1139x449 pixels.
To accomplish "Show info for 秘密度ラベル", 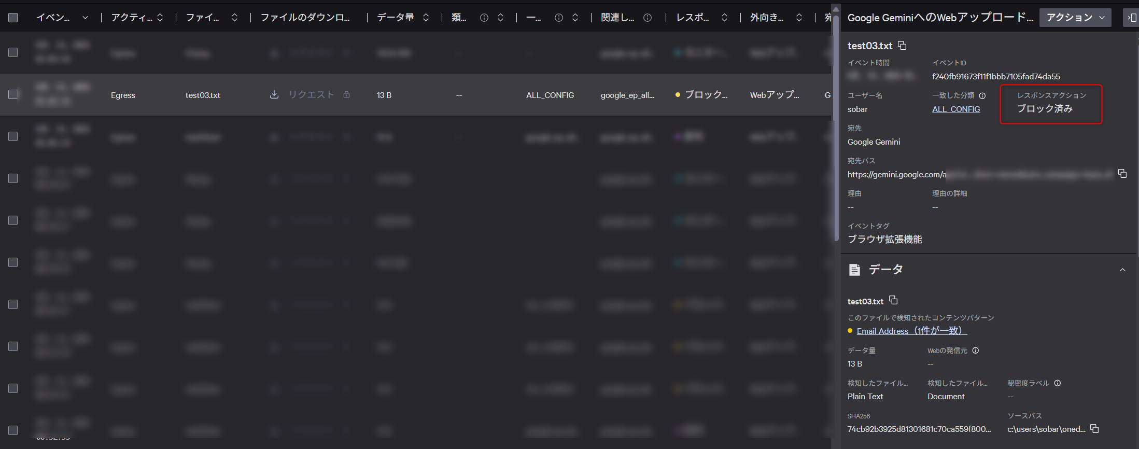I will 1058,383.
